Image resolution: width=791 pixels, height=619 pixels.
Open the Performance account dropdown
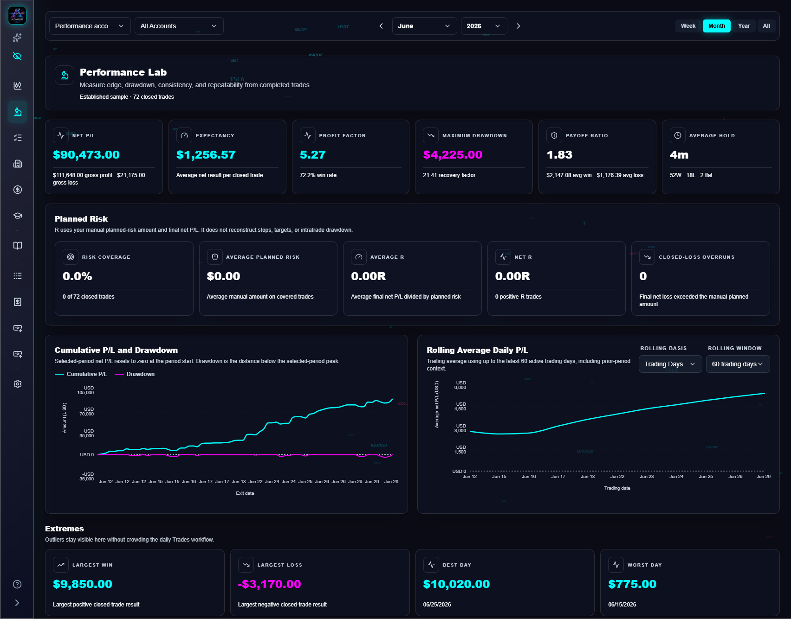click(x=90, y=26)
